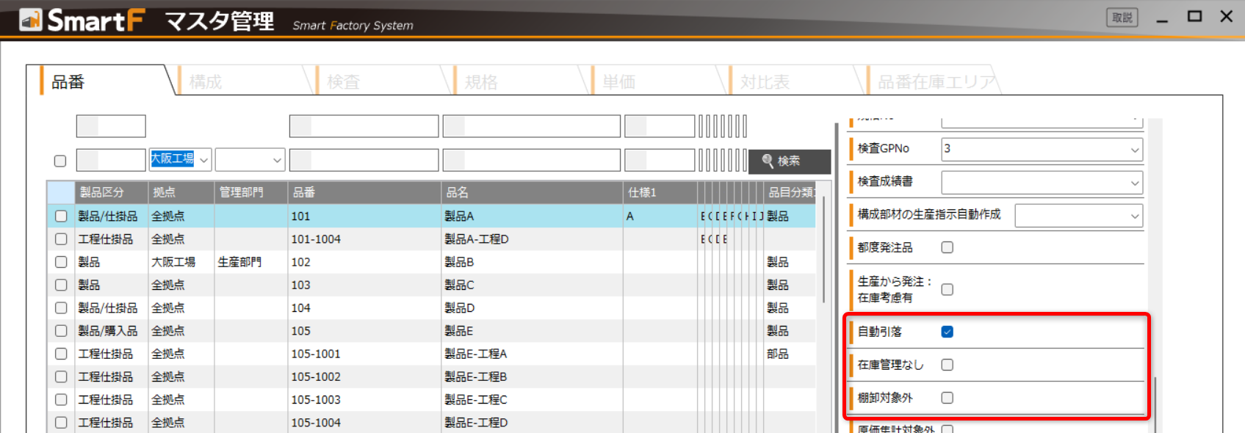Open 構成部材の生産指示自動作成 dropdown

(1135, 216)
